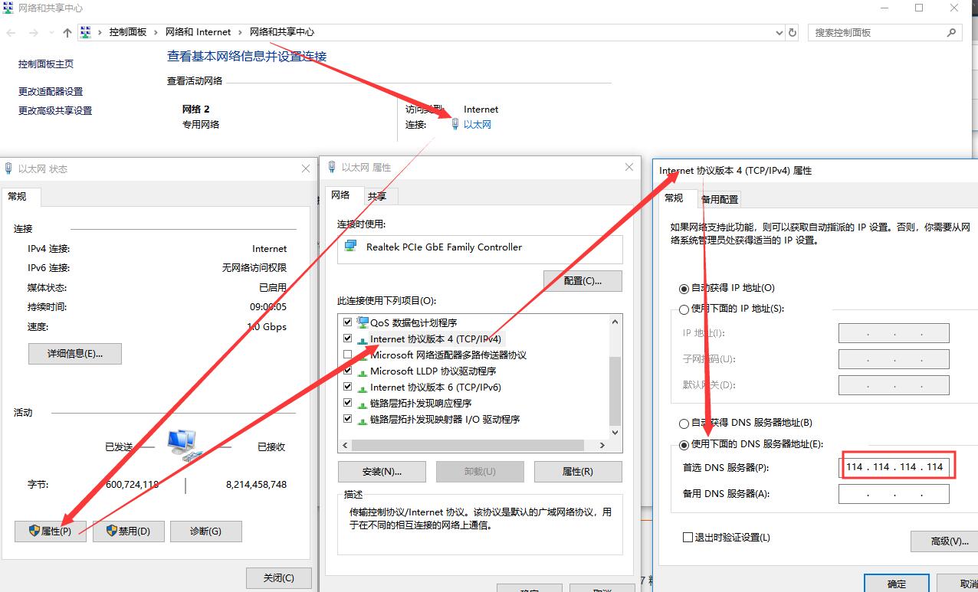Toggle Microsoft LLDP 协议驱动程序 checkbox
This screenshot has width=978, height=592.
348,371
